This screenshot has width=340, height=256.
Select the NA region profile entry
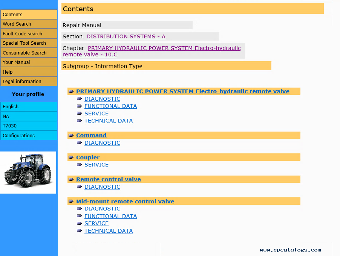(29, 116)
